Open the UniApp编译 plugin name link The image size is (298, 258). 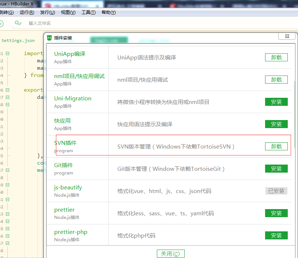click(69, 54)
